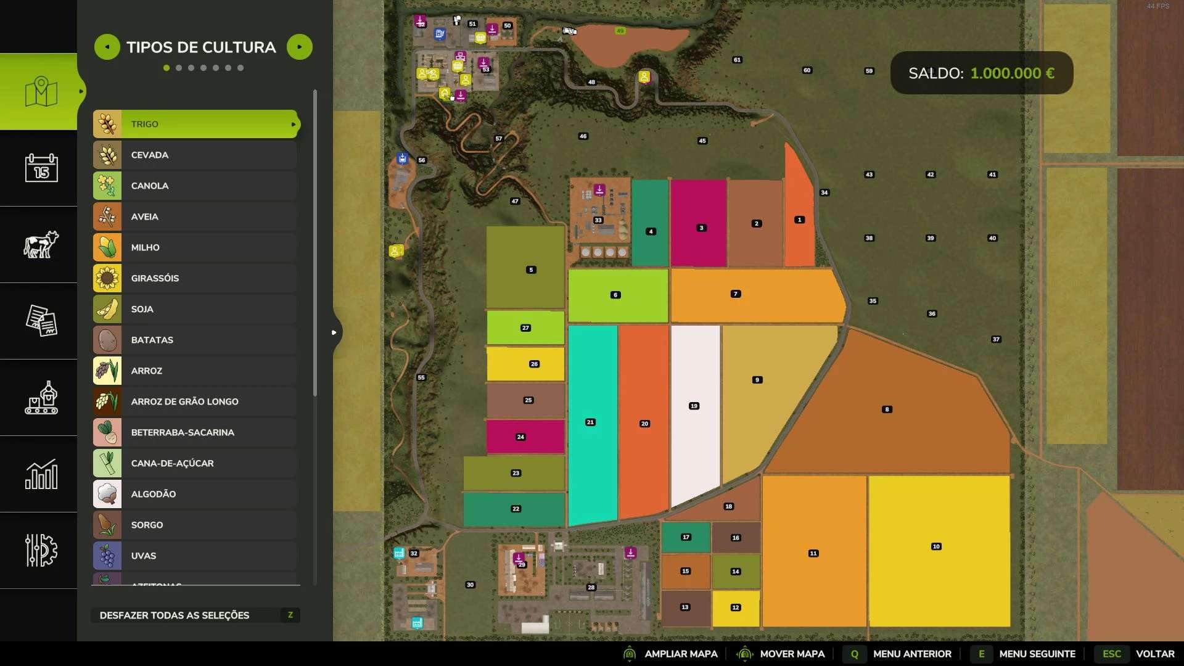Viewport: 1184px width, 666px height.
Task: Open the calendar section in the sidebar
Action: click(x=41, y=168)
